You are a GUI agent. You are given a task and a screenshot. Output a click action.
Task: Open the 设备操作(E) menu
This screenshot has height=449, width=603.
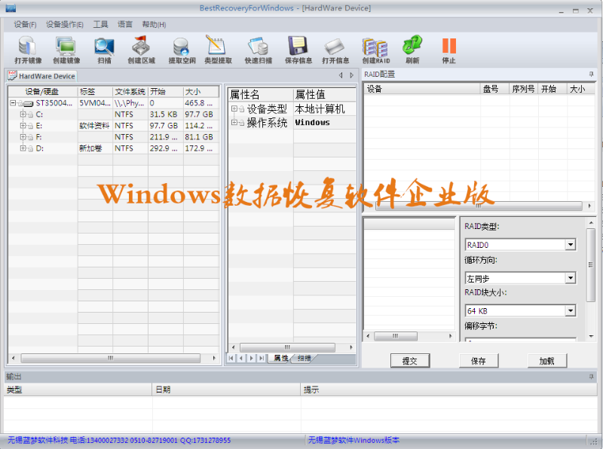[64, 24]
